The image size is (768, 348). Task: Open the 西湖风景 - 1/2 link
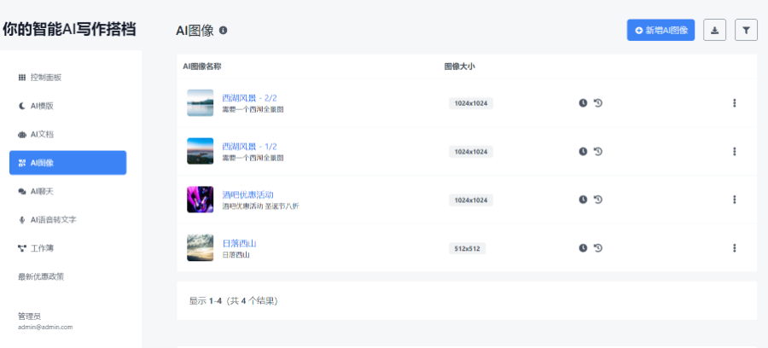249,147
